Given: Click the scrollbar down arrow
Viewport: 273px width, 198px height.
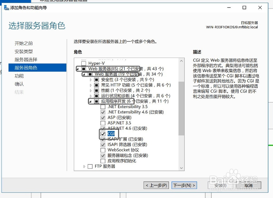Looking at the screenshot, I should [x=182, y=168].
